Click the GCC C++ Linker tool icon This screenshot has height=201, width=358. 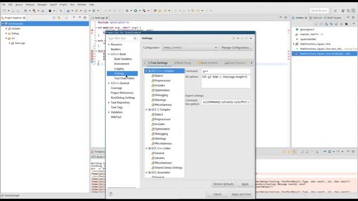150,149
